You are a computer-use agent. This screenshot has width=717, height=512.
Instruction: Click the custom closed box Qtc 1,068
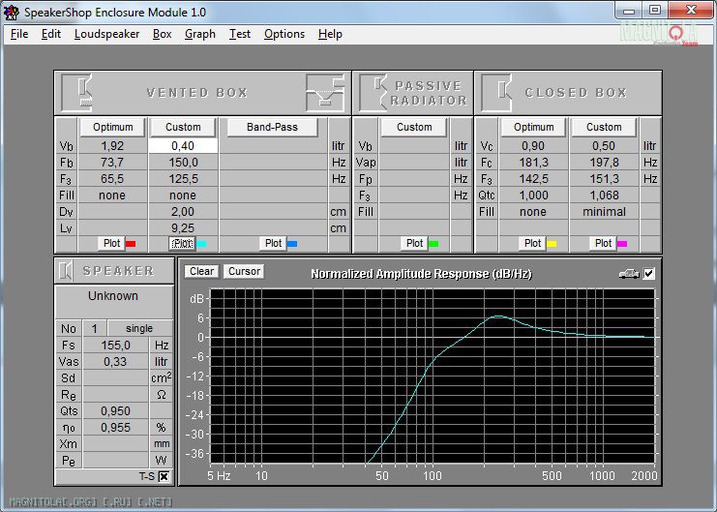coord(604,196)
